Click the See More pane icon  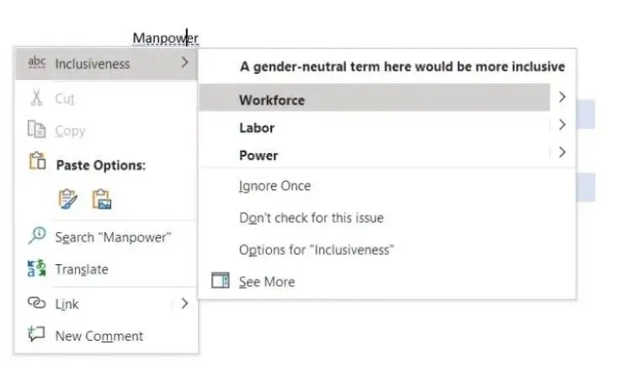[x=220, y=282]
